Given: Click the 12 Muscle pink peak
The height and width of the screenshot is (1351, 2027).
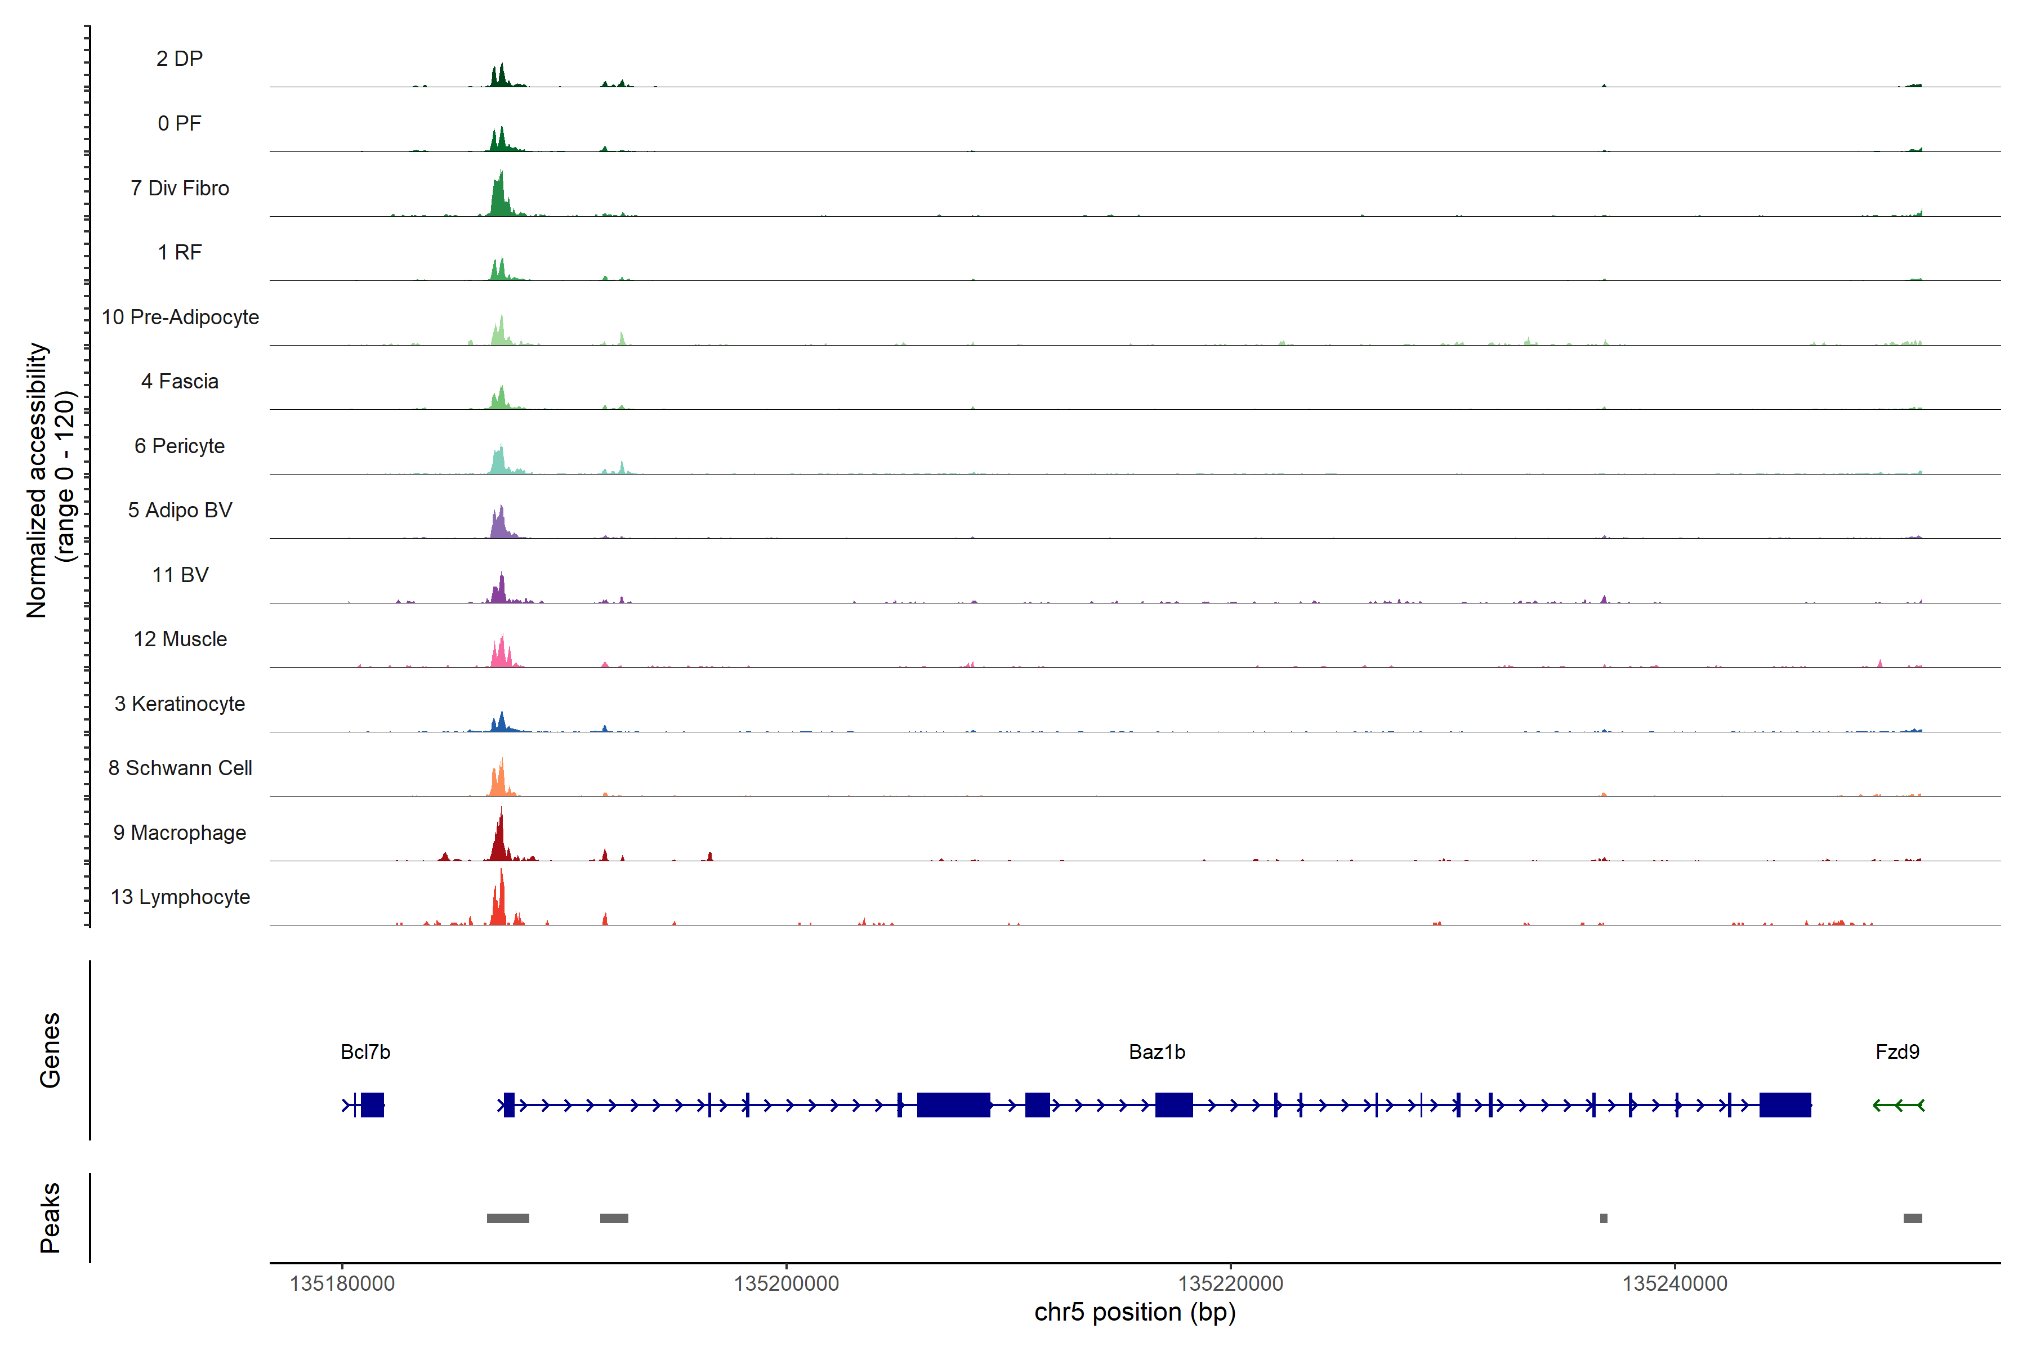Looking at the screenshot, I should pyautogui.click(x=501, y=654).
